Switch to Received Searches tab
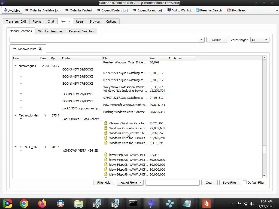This screenshot has width=279, height=209. 81,31
